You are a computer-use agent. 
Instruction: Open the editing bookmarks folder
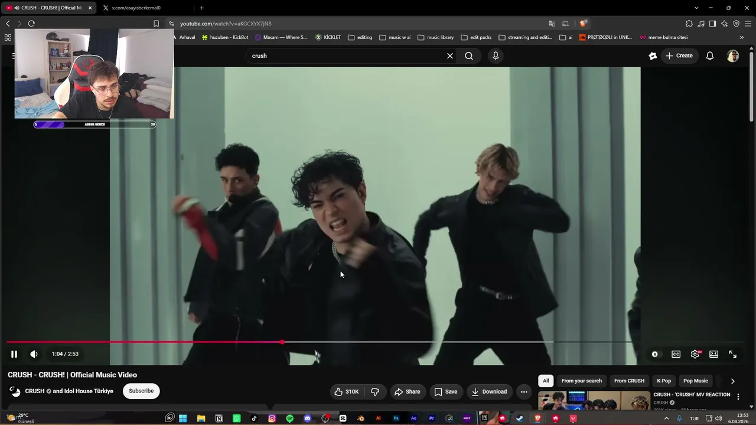pyautogui.click(x=360, y=37)
